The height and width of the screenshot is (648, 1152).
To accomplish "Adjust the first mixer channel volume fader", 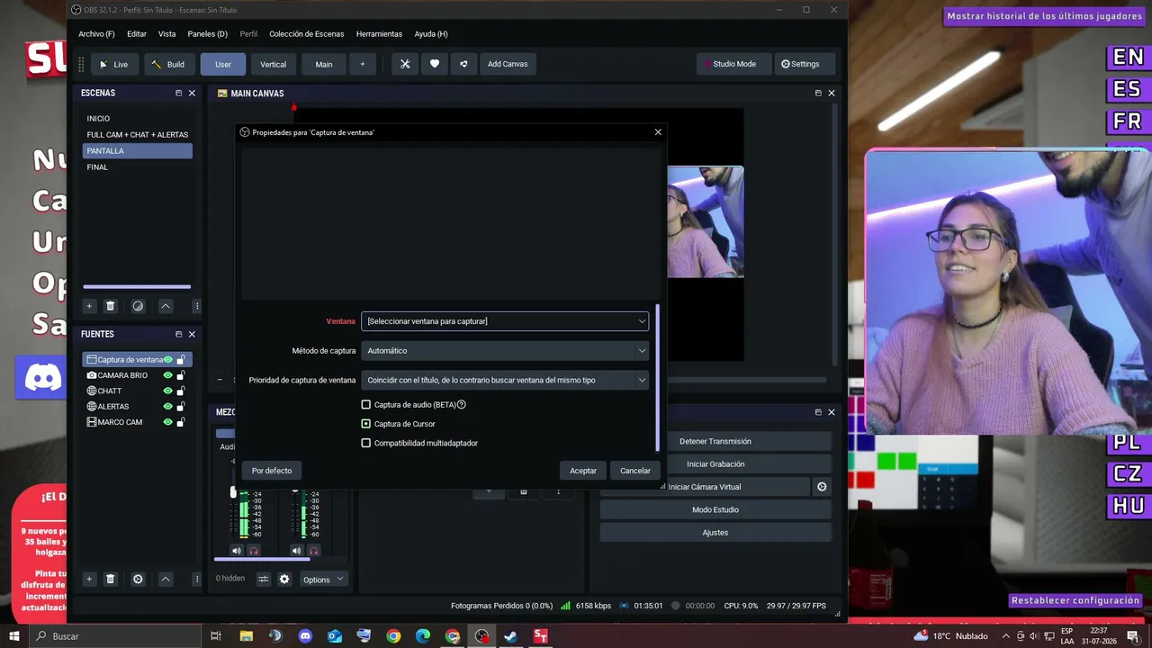I will point(233,492).
